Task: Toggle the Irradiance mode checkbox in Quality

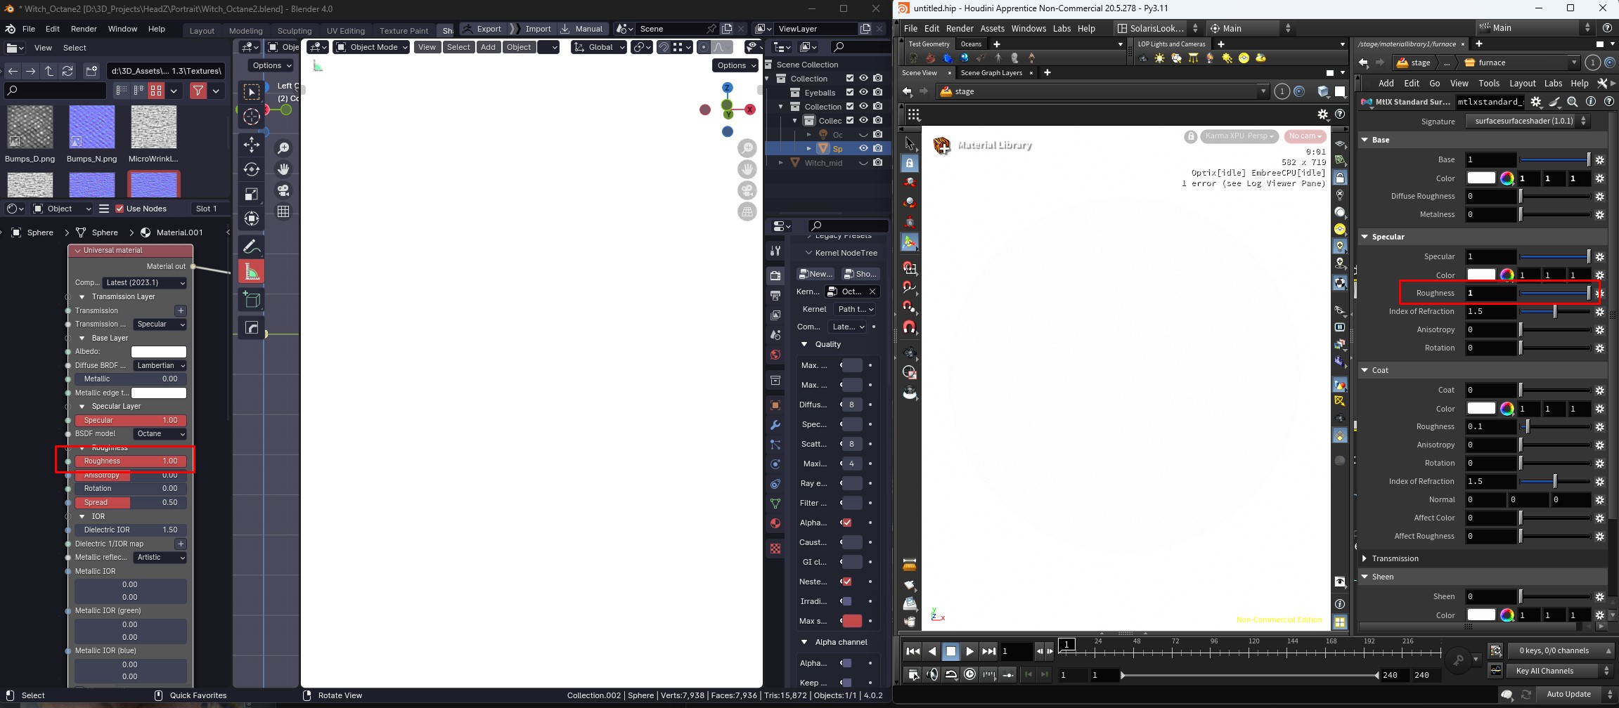Action: click(847, 601)
